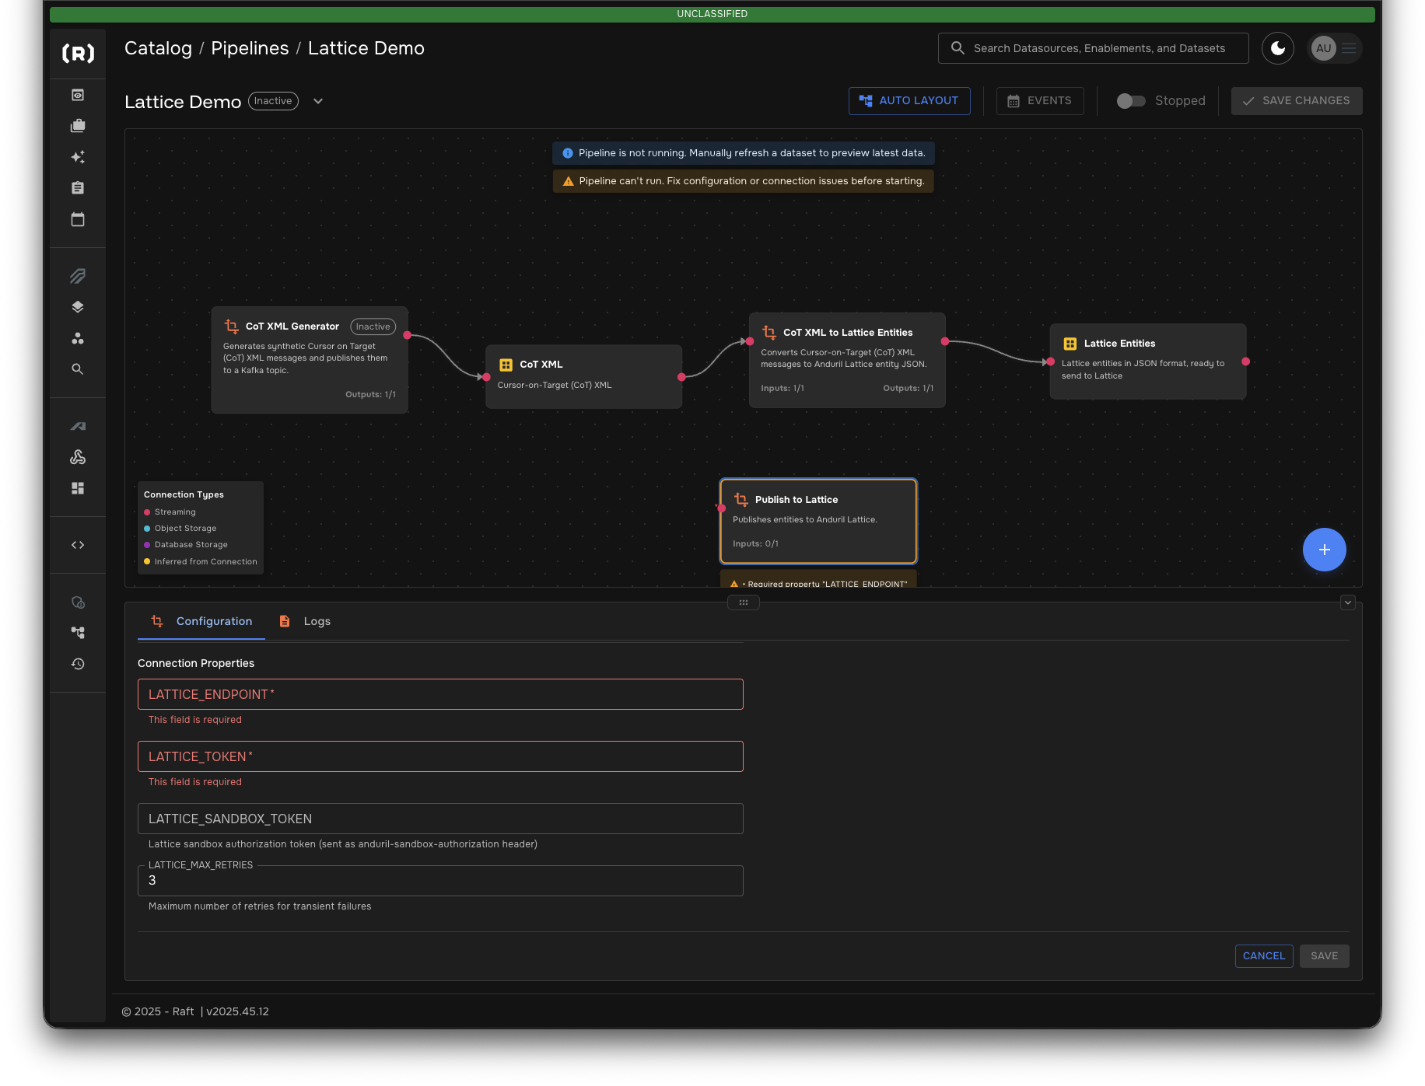
Task: Switch to the Configuration tab
Action: tap(201, 621)
